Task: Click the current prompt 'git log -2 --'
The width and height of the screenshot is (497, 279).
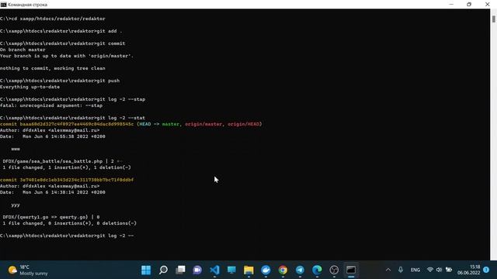Action: [67, 236]
